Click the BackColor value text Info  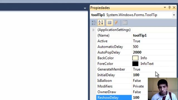click(x=144, y=58)
